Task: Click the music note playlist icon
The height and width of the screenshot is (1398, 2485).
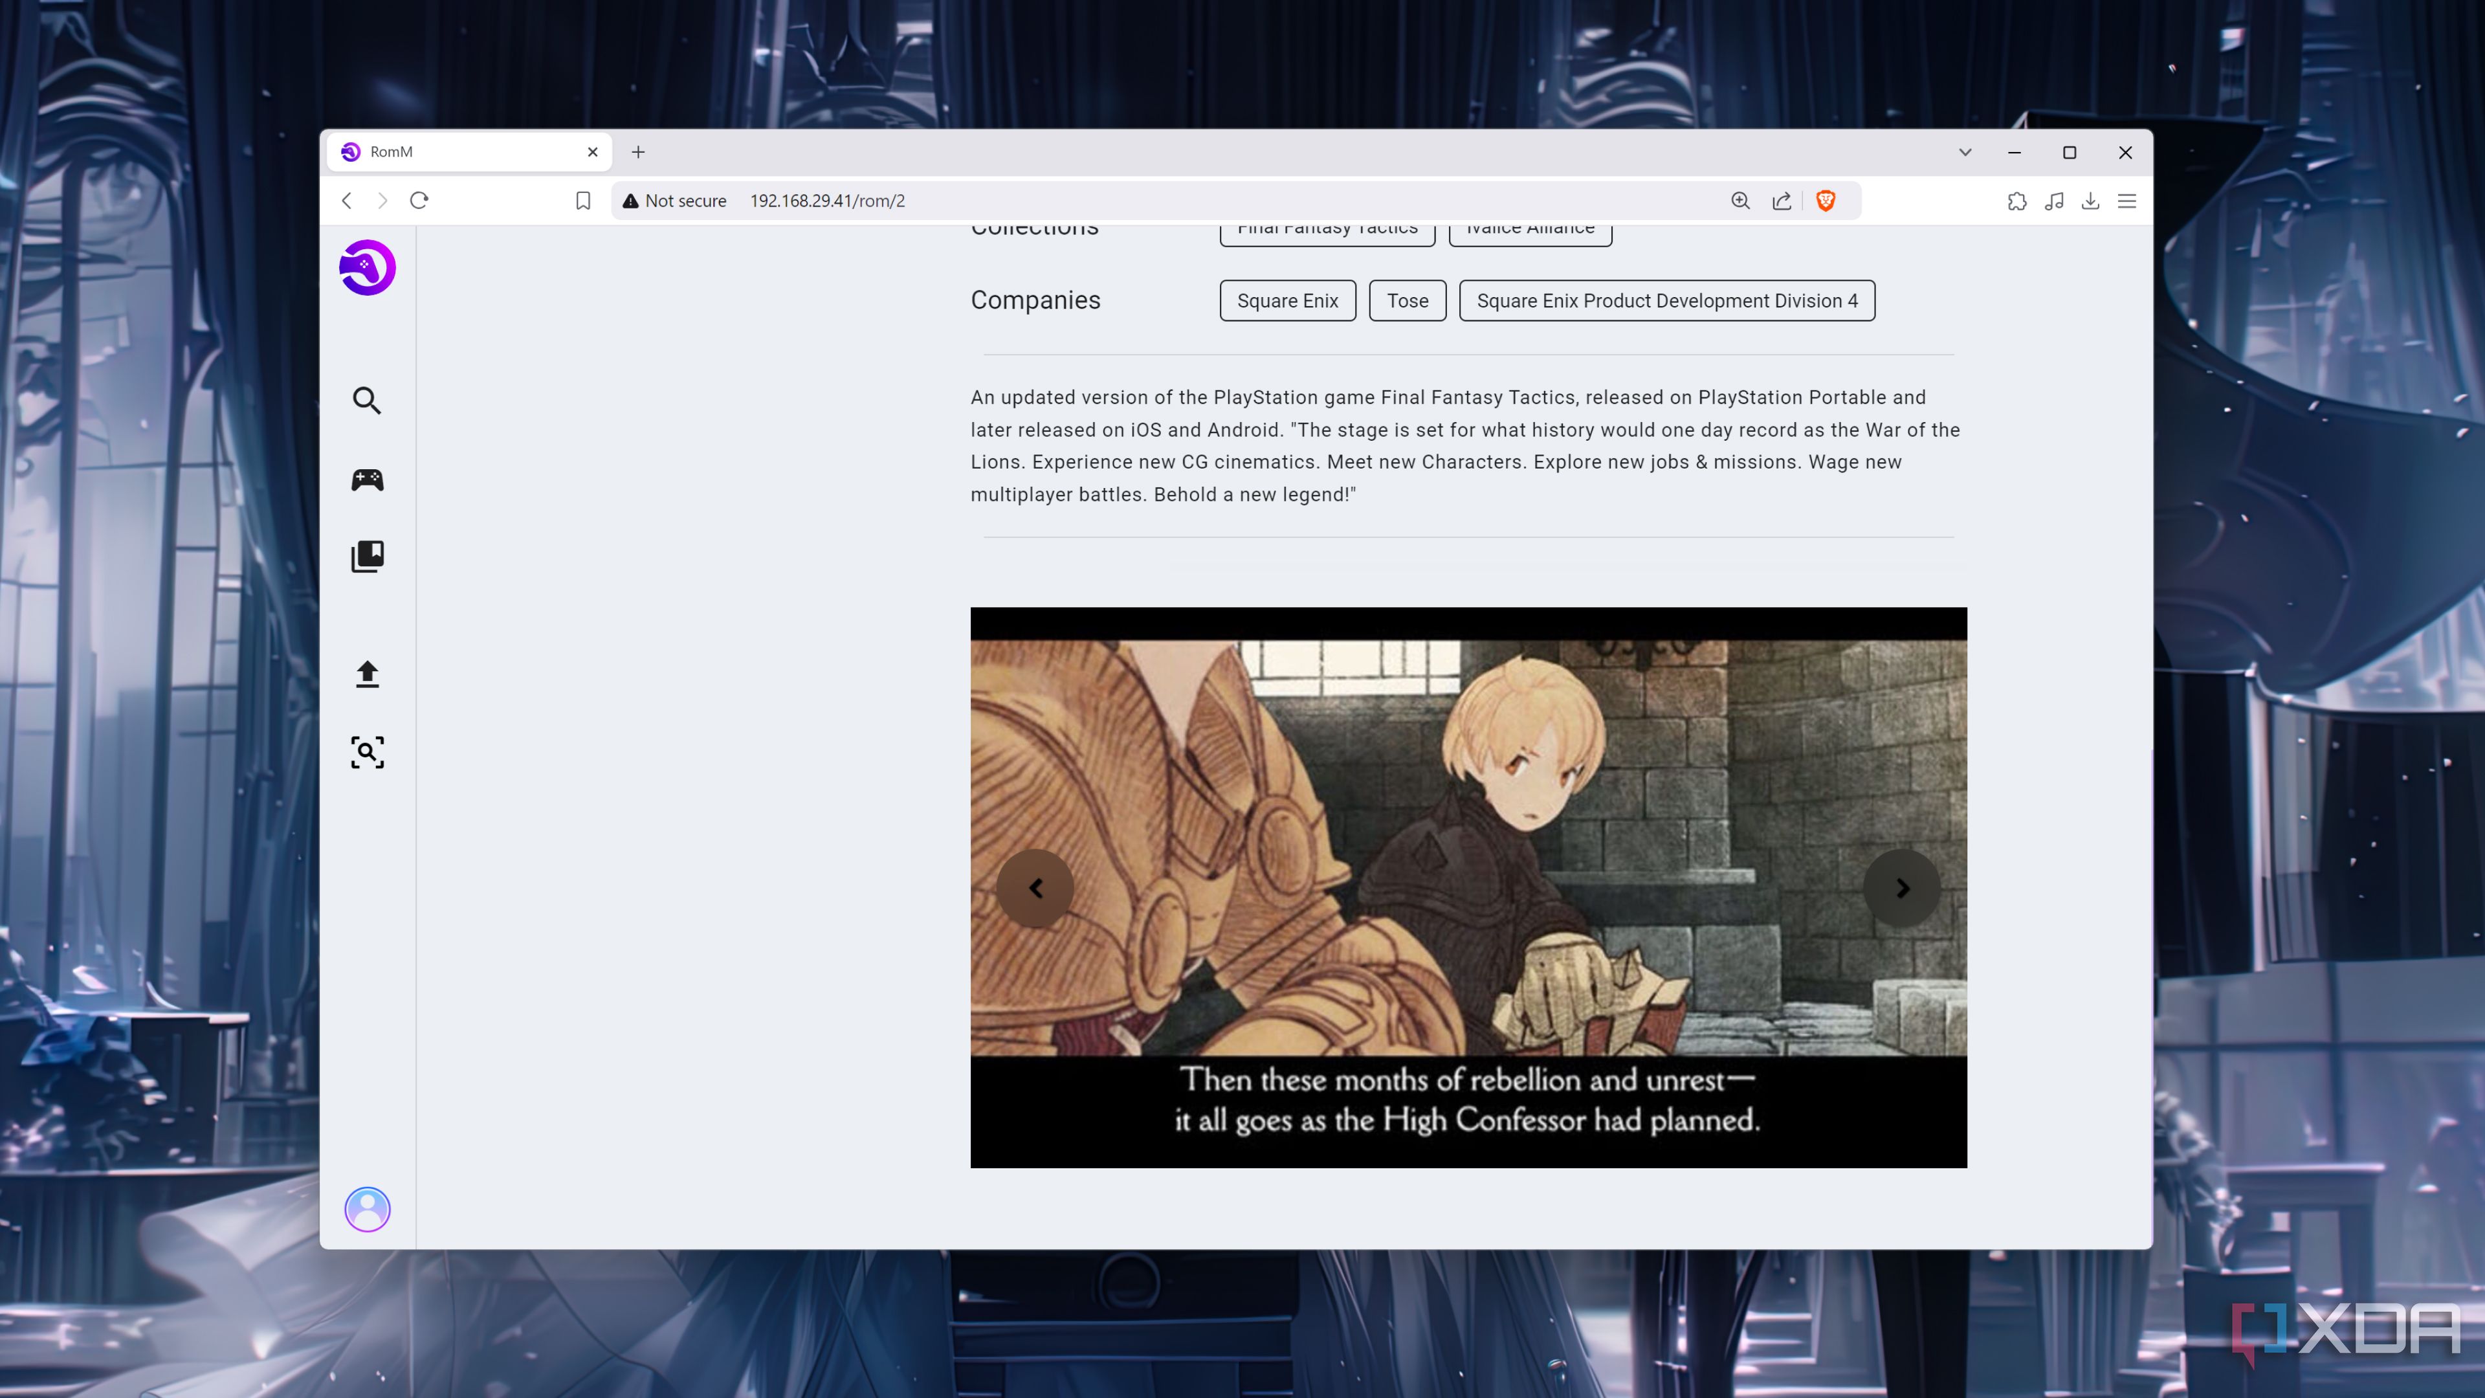Action: [2054, 201]
